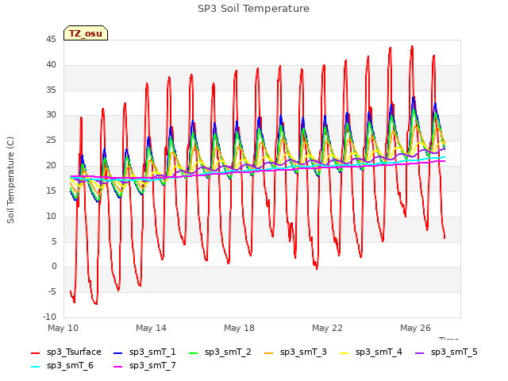508x381 pixels.
Task: Click the May 14 x-axis tick label
Action: 151,328
